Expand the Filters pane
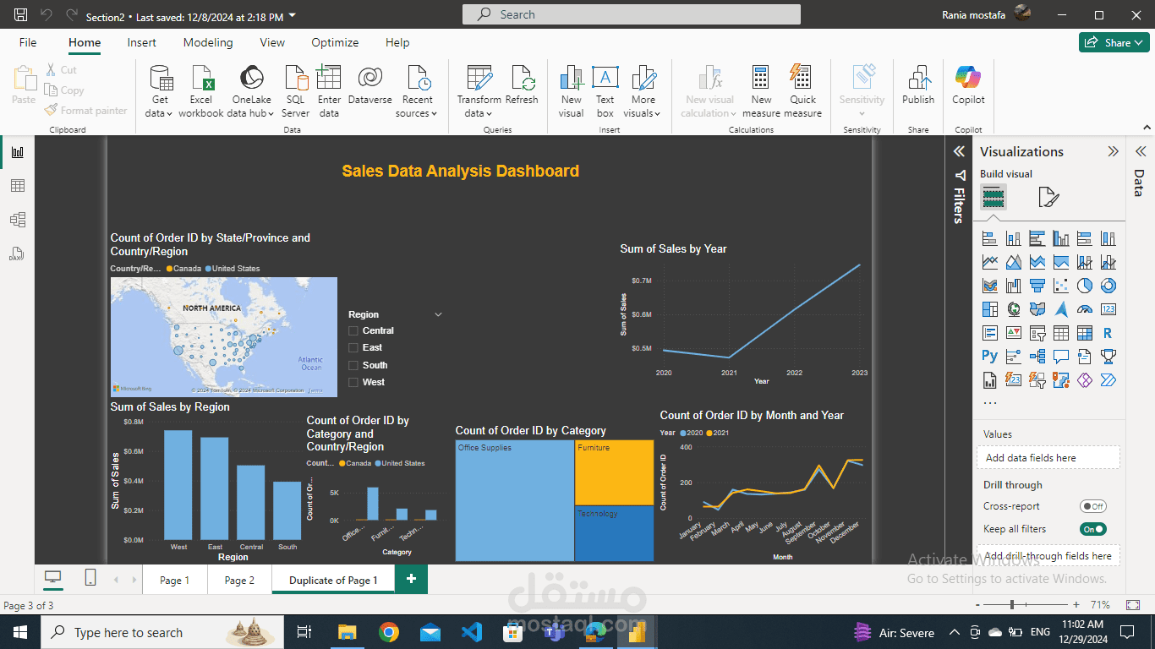 click(959, 151)
